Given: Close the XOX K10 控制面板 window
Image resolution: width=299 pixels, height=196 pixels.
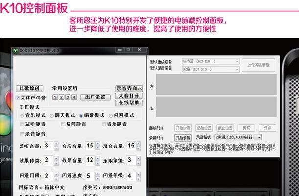Looking at the screenshot, I should click(x=139, y=50).
